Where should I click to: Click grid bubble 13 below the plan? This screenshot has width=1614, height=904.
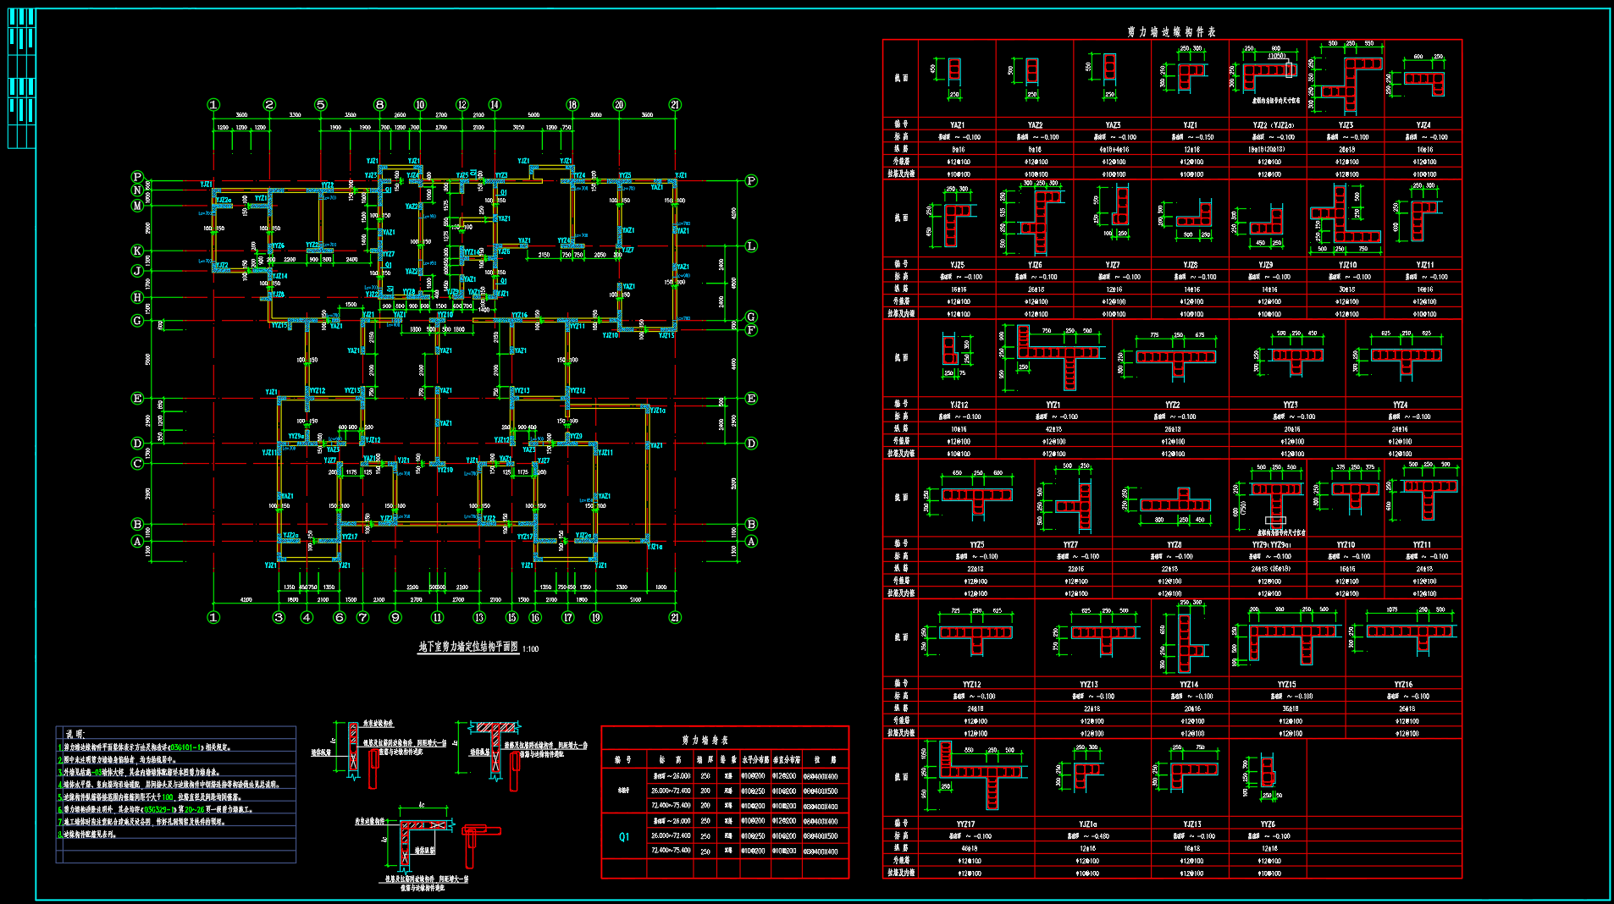click(478, 617)
